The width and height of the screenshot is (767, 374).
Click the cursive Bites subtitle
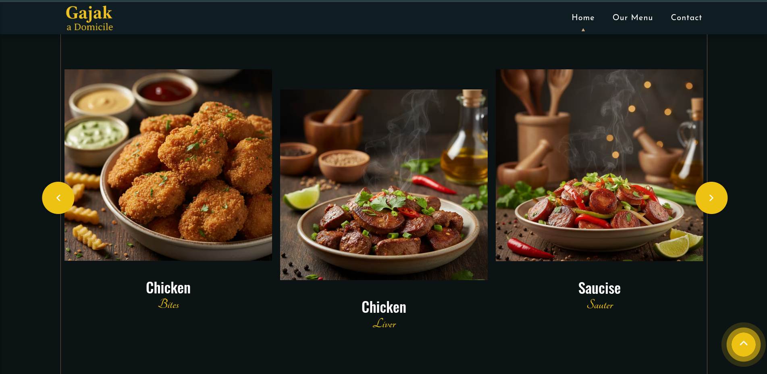pyautogui.click(x=168, y=303)
